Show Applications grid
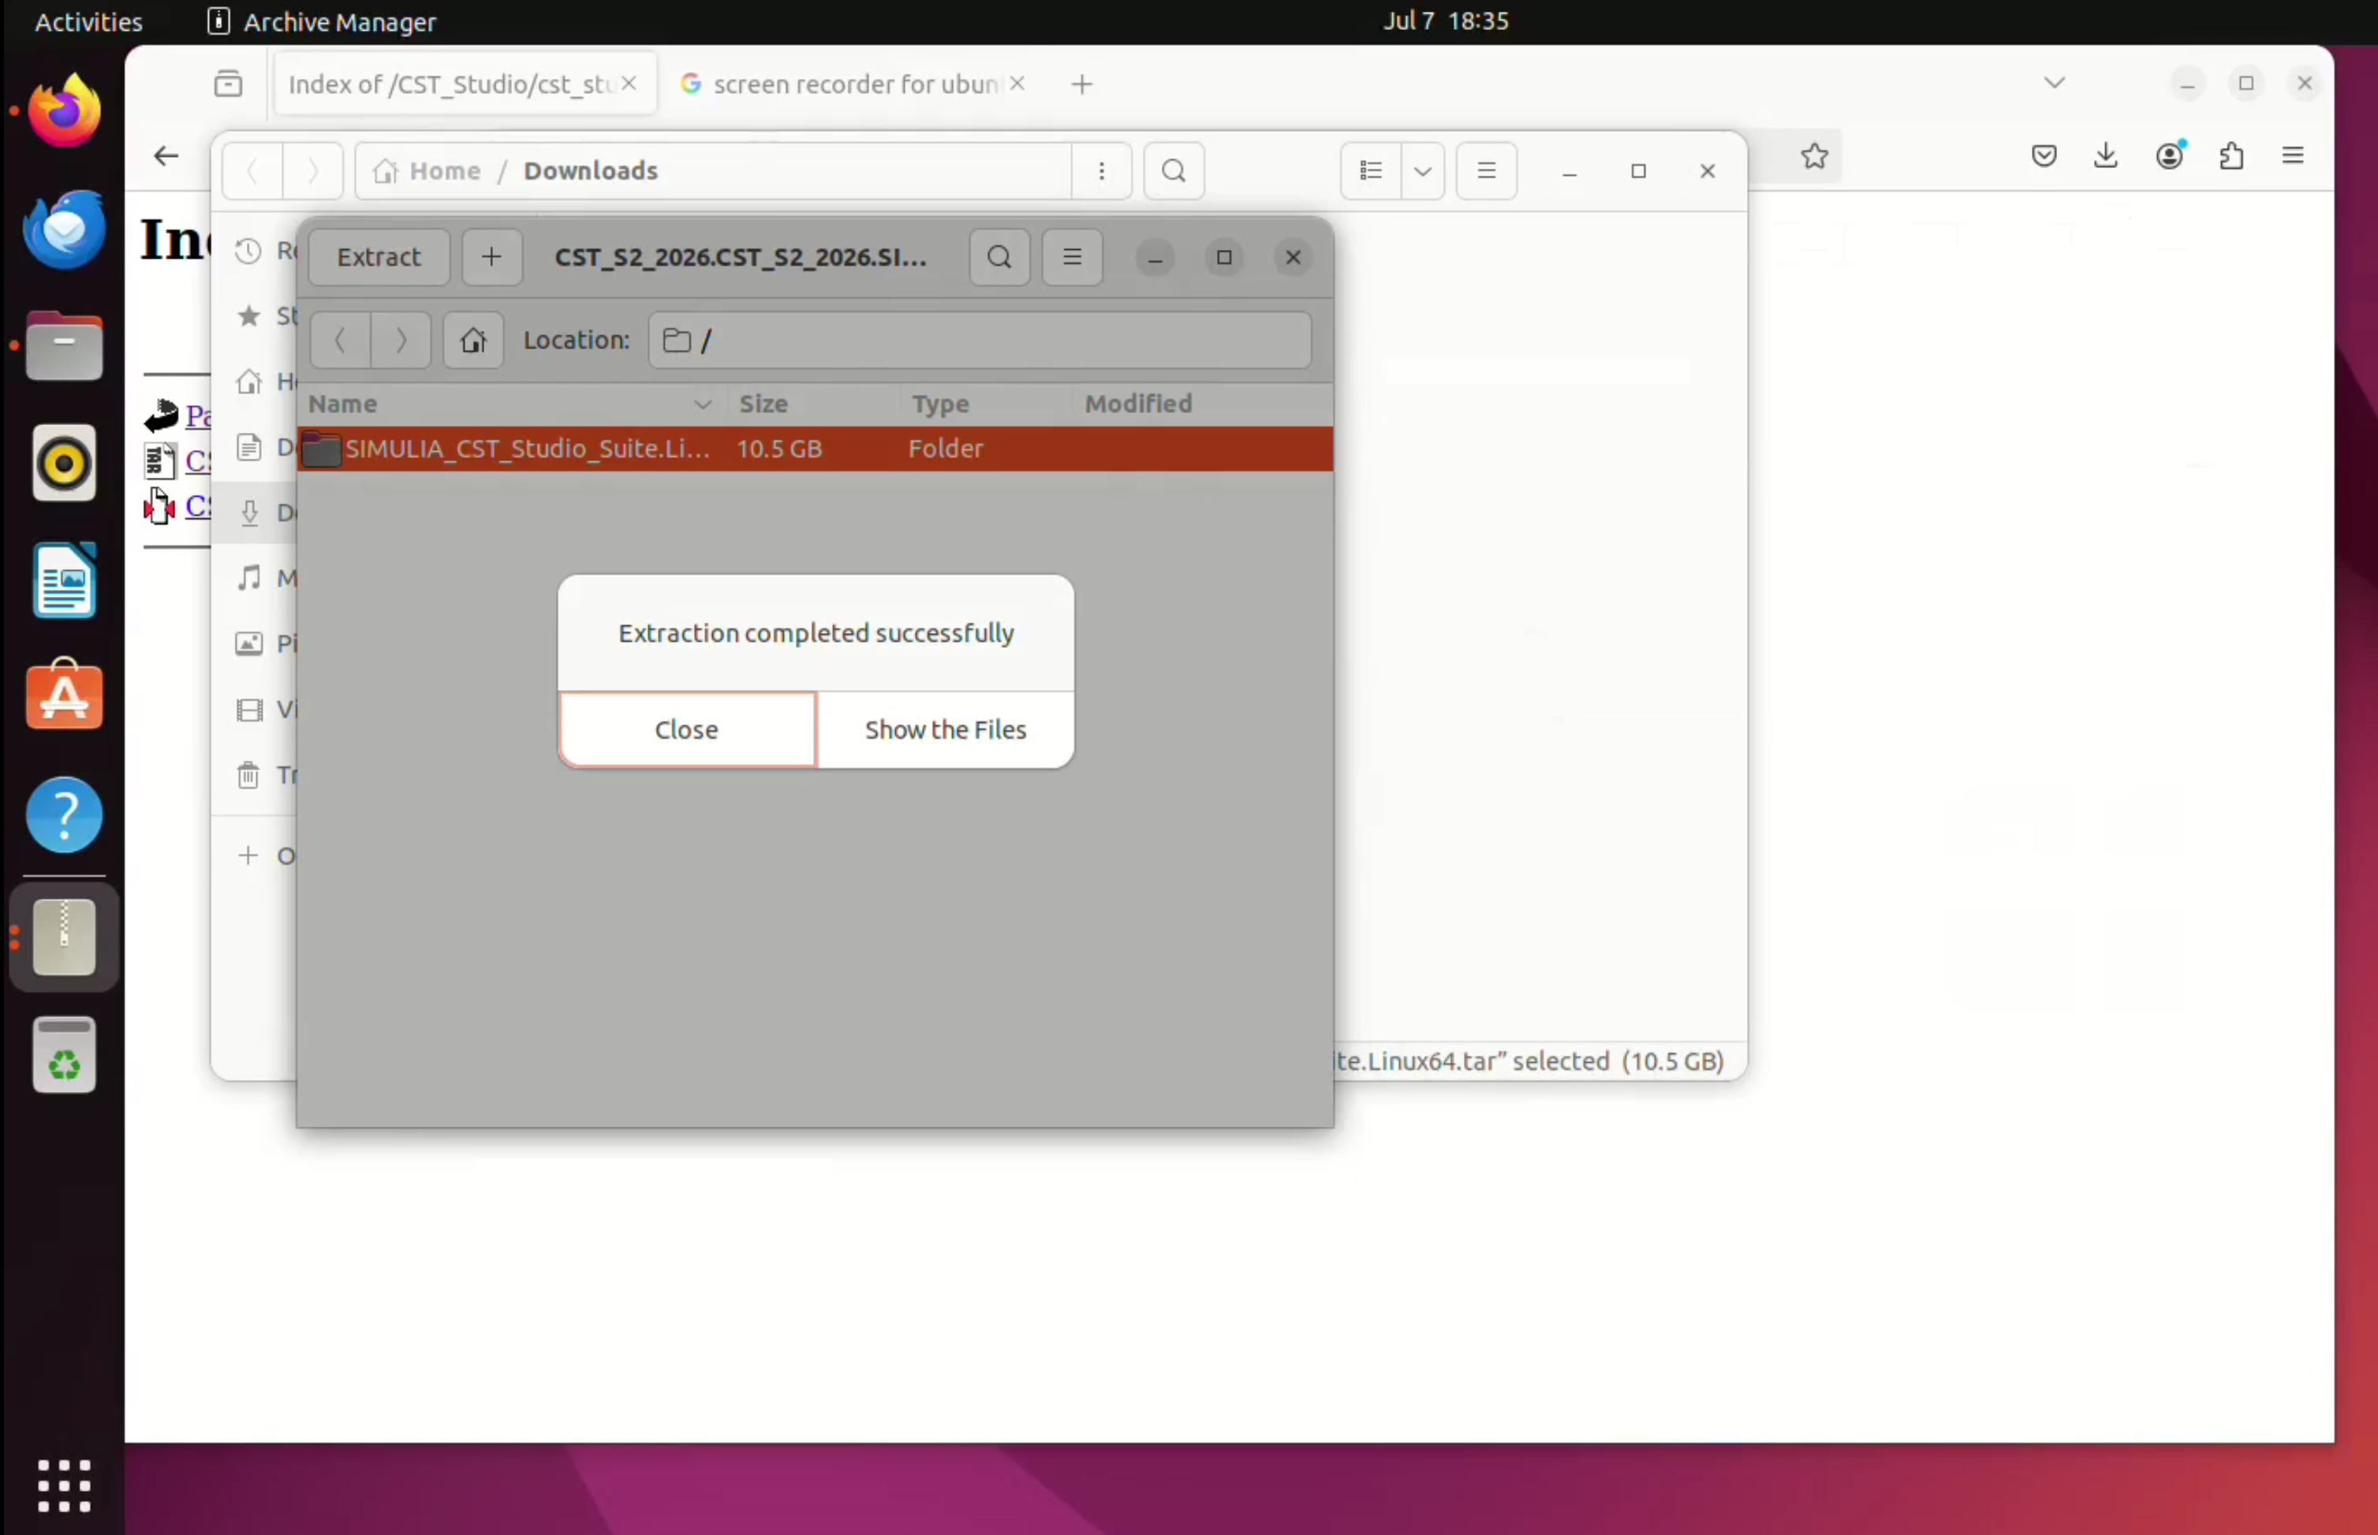Screen dimensions: 2378x1535 pyautogui.click(x=64, y=1486)
